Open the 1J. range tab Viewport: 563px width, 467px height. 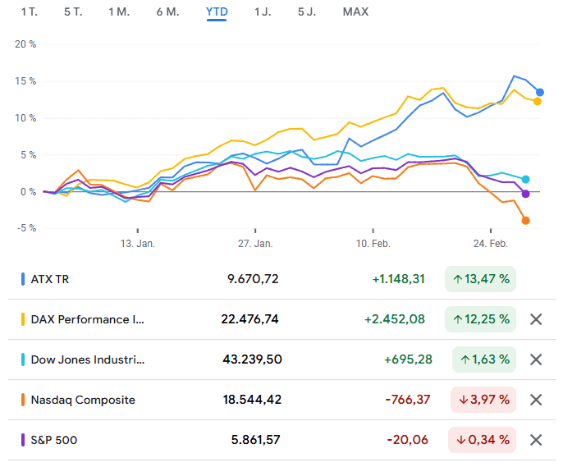coord(263,11)
